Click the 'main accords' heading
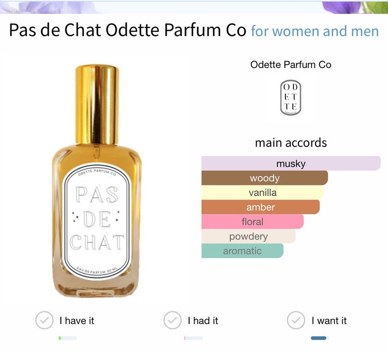The image size is (388, 352). 291,143
